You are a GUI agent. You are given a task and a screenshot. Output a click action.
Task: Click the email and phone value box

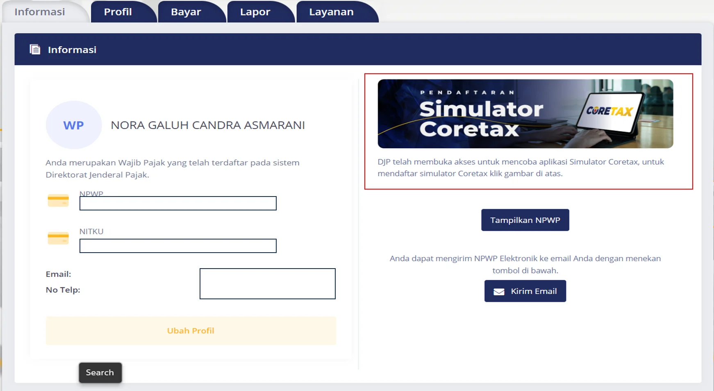(268, 284)
